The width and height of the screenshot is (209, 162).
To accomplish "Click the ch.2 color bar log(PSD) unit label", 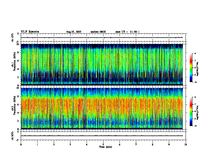I will click(198, 113).
